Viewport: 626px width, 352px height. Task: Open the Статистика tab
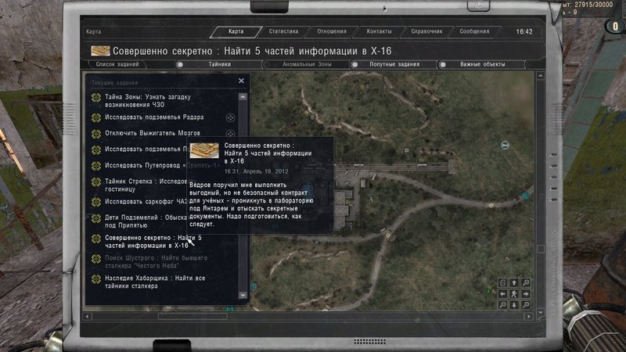pyautogui.click(x=282, y=32)
